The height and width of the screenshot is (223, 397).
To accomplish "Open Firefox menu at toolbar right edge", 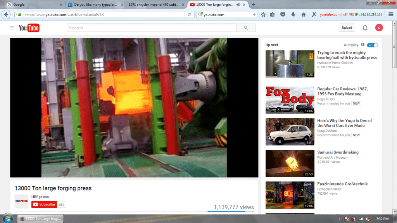I will (390, 15).
